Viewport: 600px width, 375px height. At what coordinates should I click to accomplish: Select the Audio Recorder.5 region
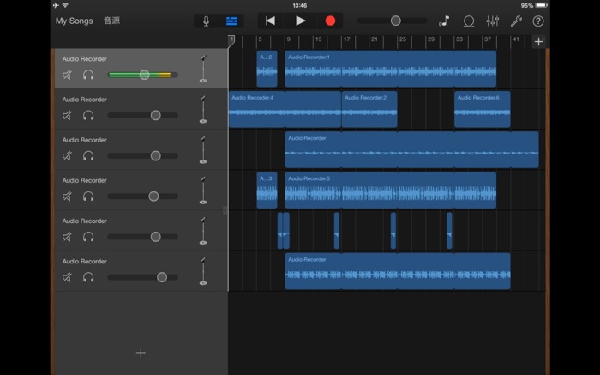point(390,190)
